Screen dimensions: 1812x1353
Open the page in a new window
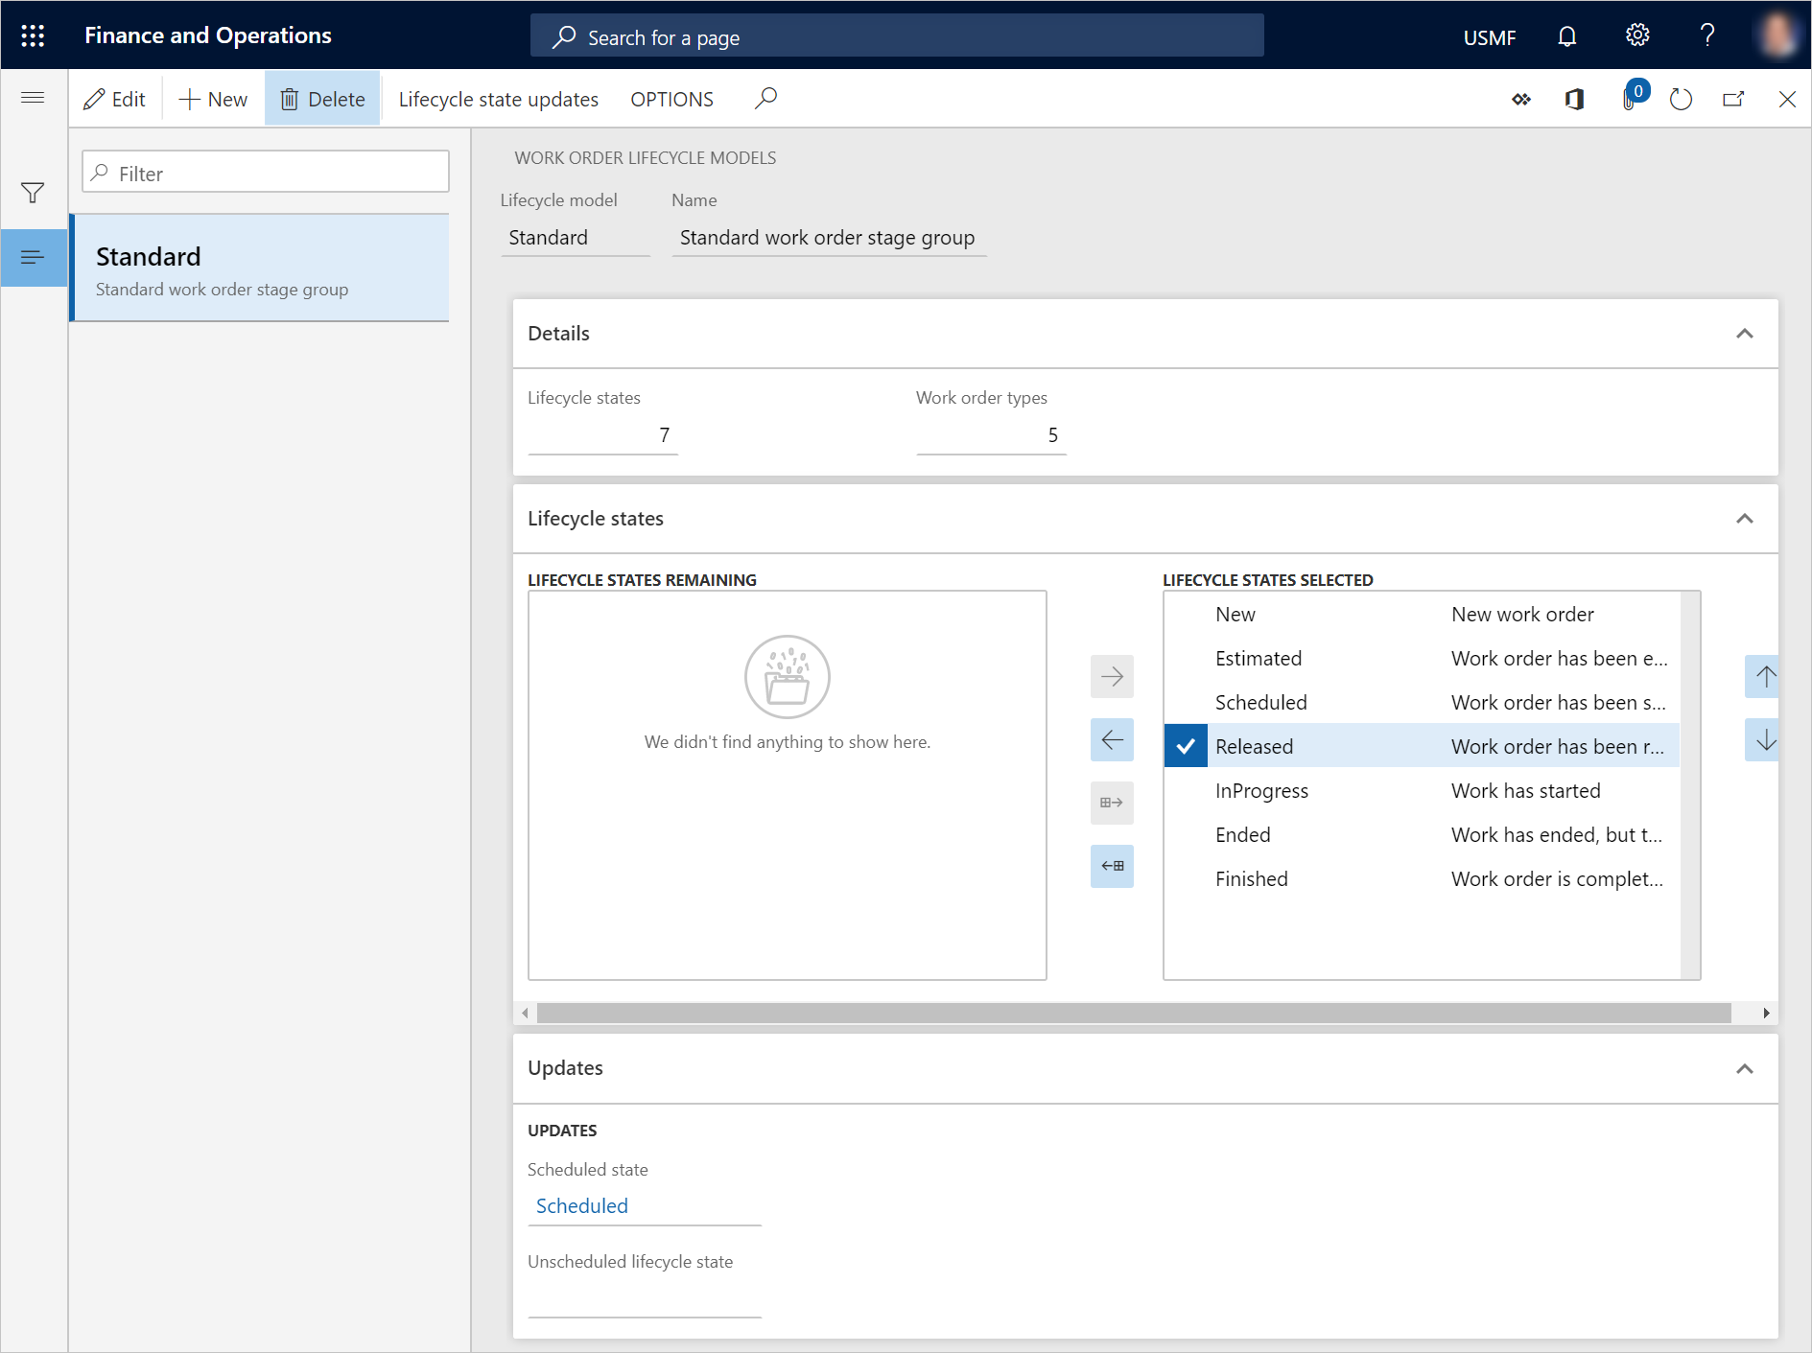(x=1733, y=99)
